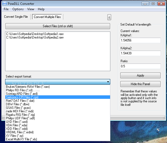Close the PowDLL Converter window

[x=161, y=4]
